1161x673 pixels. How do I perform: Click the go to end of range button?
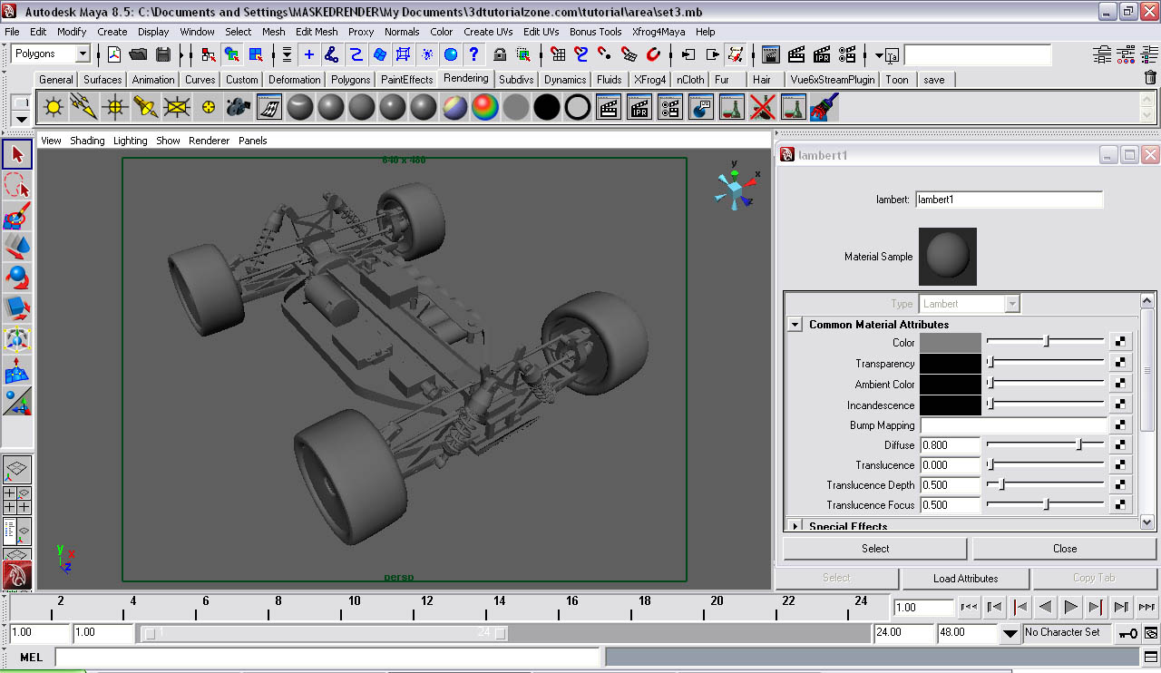[x=1146, y=607]
